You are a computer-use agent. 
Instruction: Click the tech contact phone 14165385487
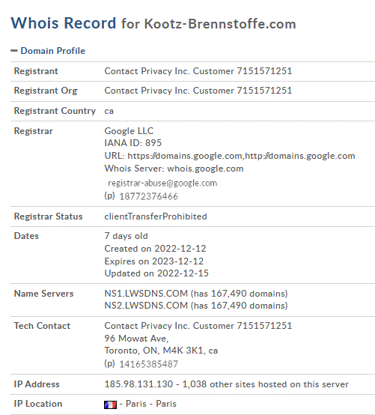point(149,364)
